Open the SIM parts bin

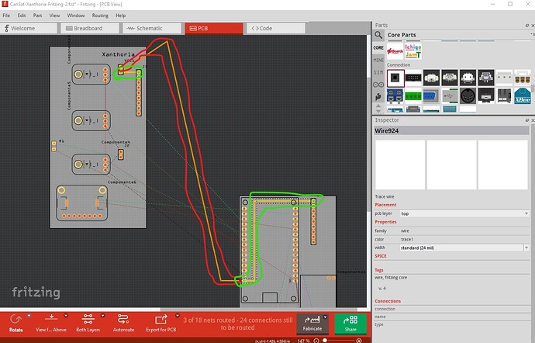click(378, 72)
